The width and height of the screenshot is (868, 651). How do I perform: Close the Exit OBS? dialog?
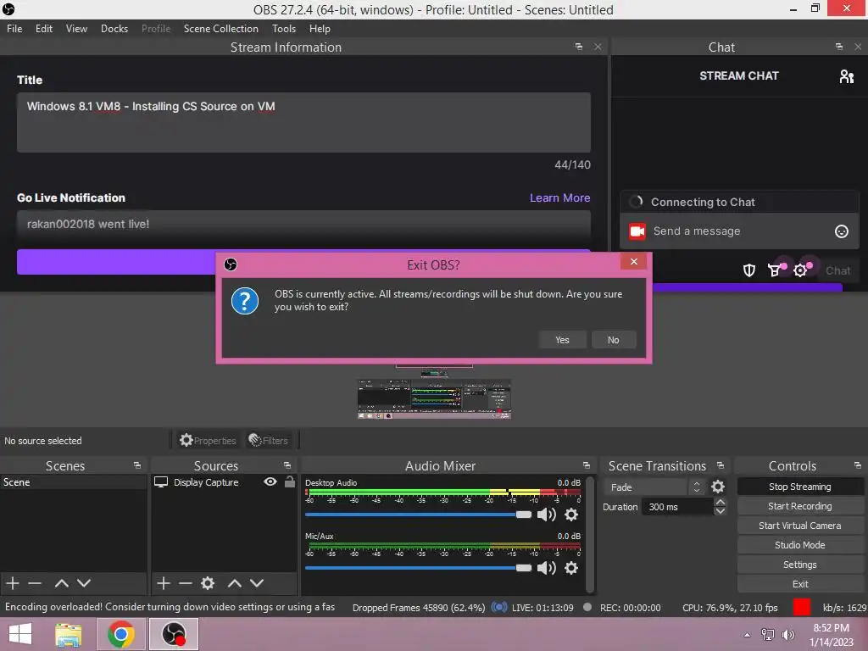tap(634, 262)
